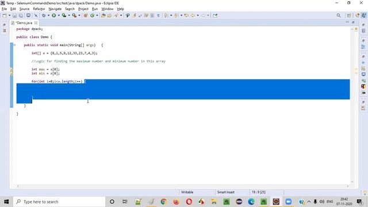Image resolution: width=368 pixels, height=207 pixels.
Task: Click the New Java Class icon
Action: click(92, 16)
